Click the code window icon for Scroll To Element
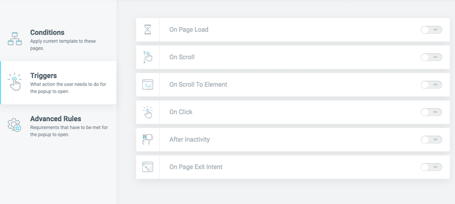The height and width of the screenshot is (204, 455). coord(148,85)
